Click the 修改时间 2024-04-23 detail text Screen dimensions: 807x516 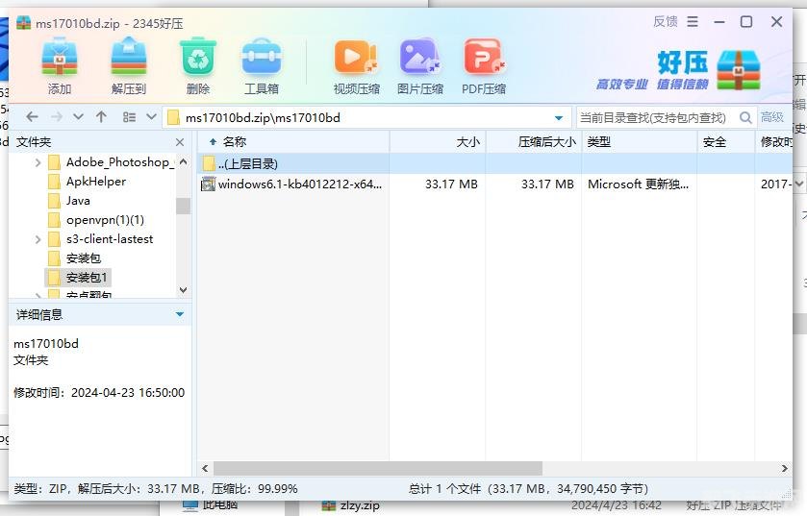[x=99, y=393]
